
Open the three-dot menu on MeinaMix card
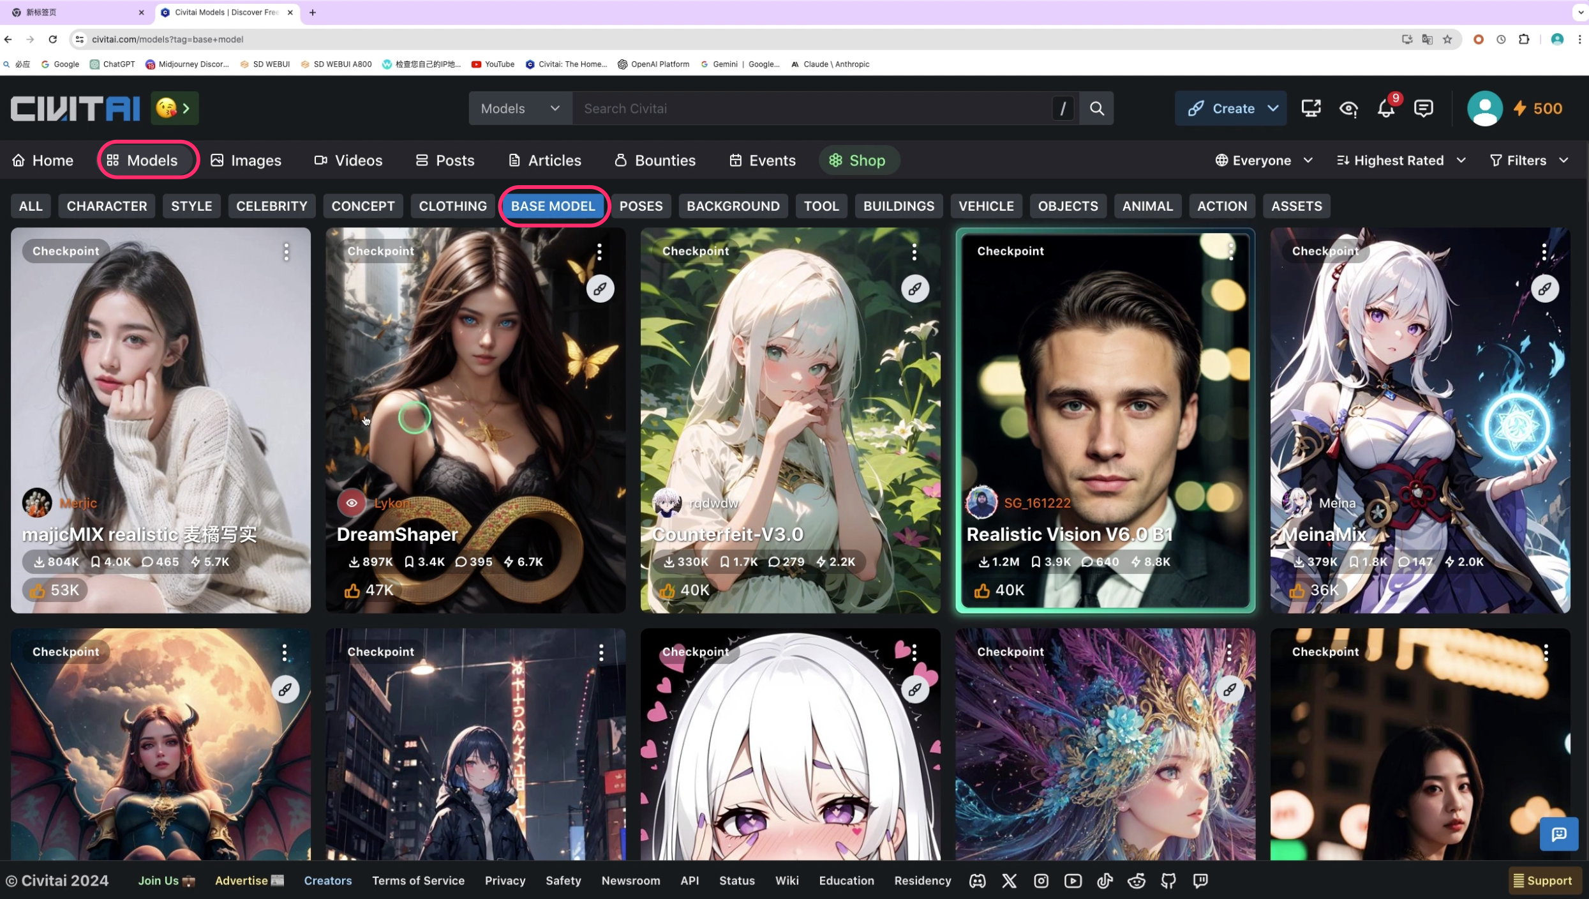click(1544, 252)
